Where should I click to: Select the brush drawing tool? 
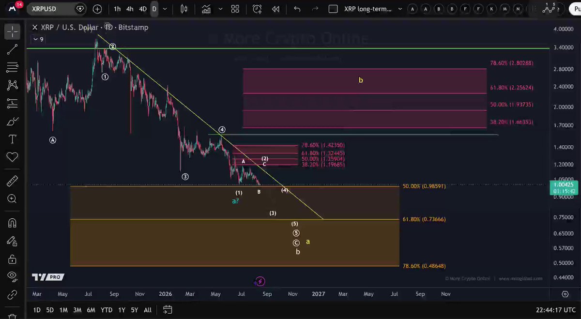(12, 122)
